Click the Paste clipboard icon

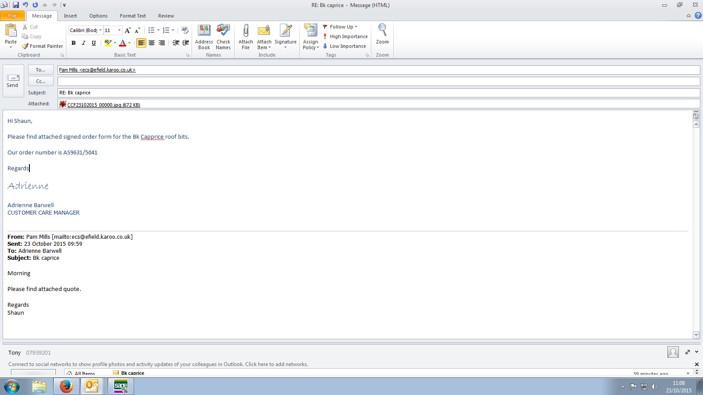(x=11, y=31)
